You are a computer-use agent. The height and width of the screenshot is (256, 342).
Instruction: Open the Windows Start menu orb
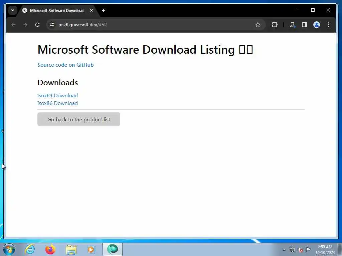tap(9, 249)
